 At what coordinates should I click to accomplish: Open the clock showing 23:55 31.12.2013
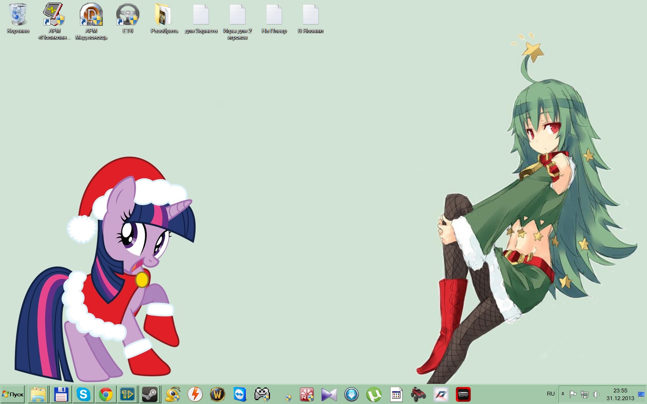(620, 394)
